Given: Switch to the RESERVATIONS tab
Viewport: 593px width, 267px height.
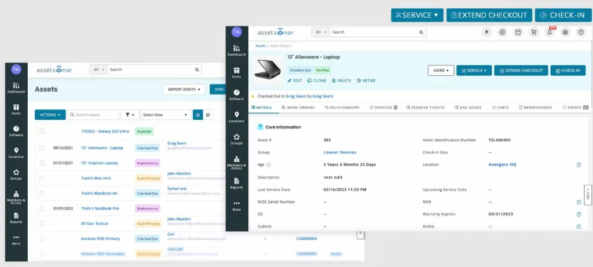Looking at the screenshot, I should (x=535, y=107).
